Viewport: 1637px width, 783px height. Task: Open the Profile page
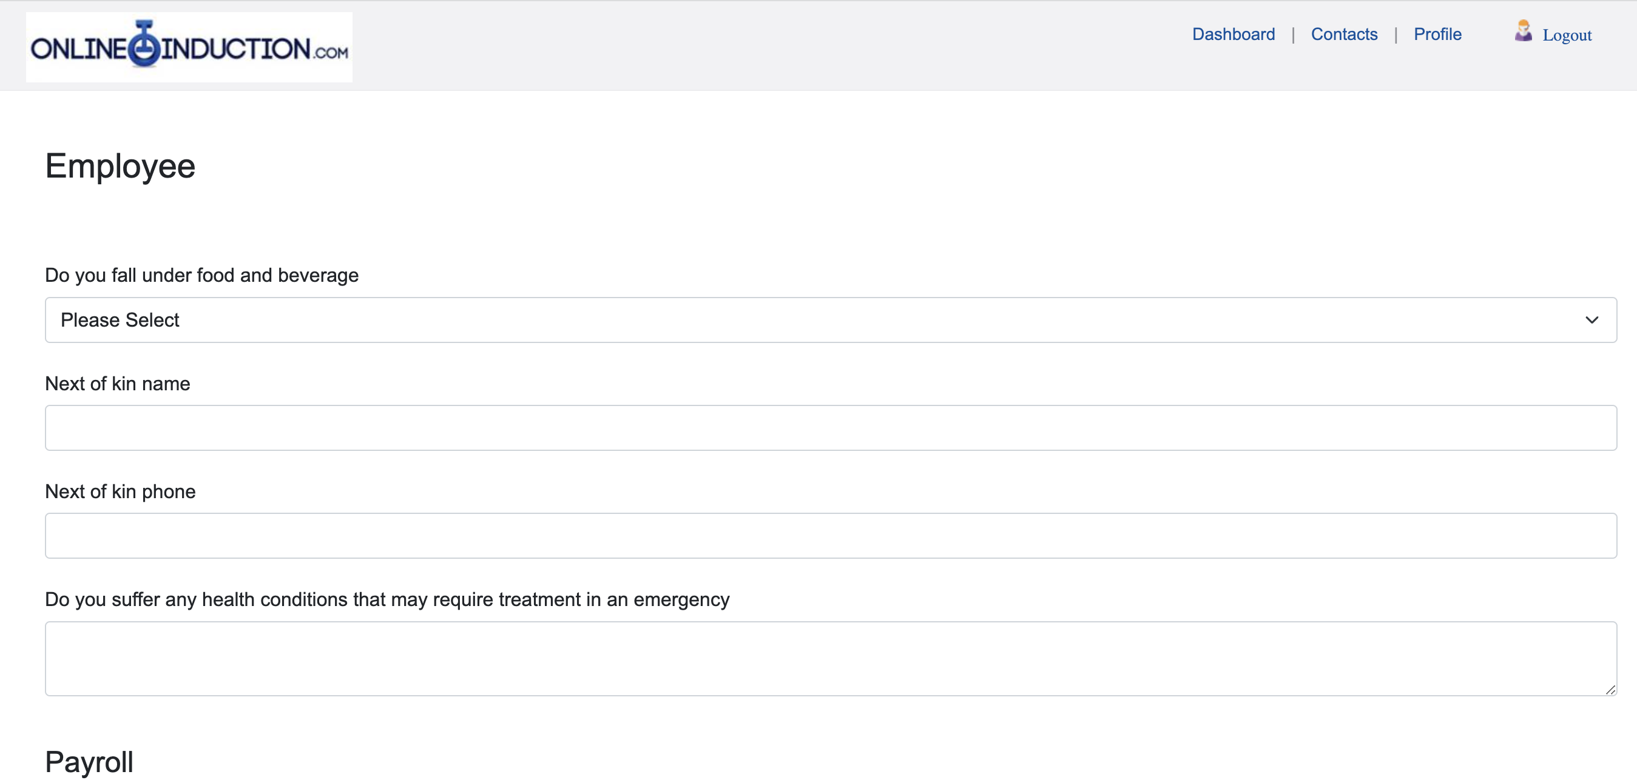pyautogui.click(x=1437, y=35)
